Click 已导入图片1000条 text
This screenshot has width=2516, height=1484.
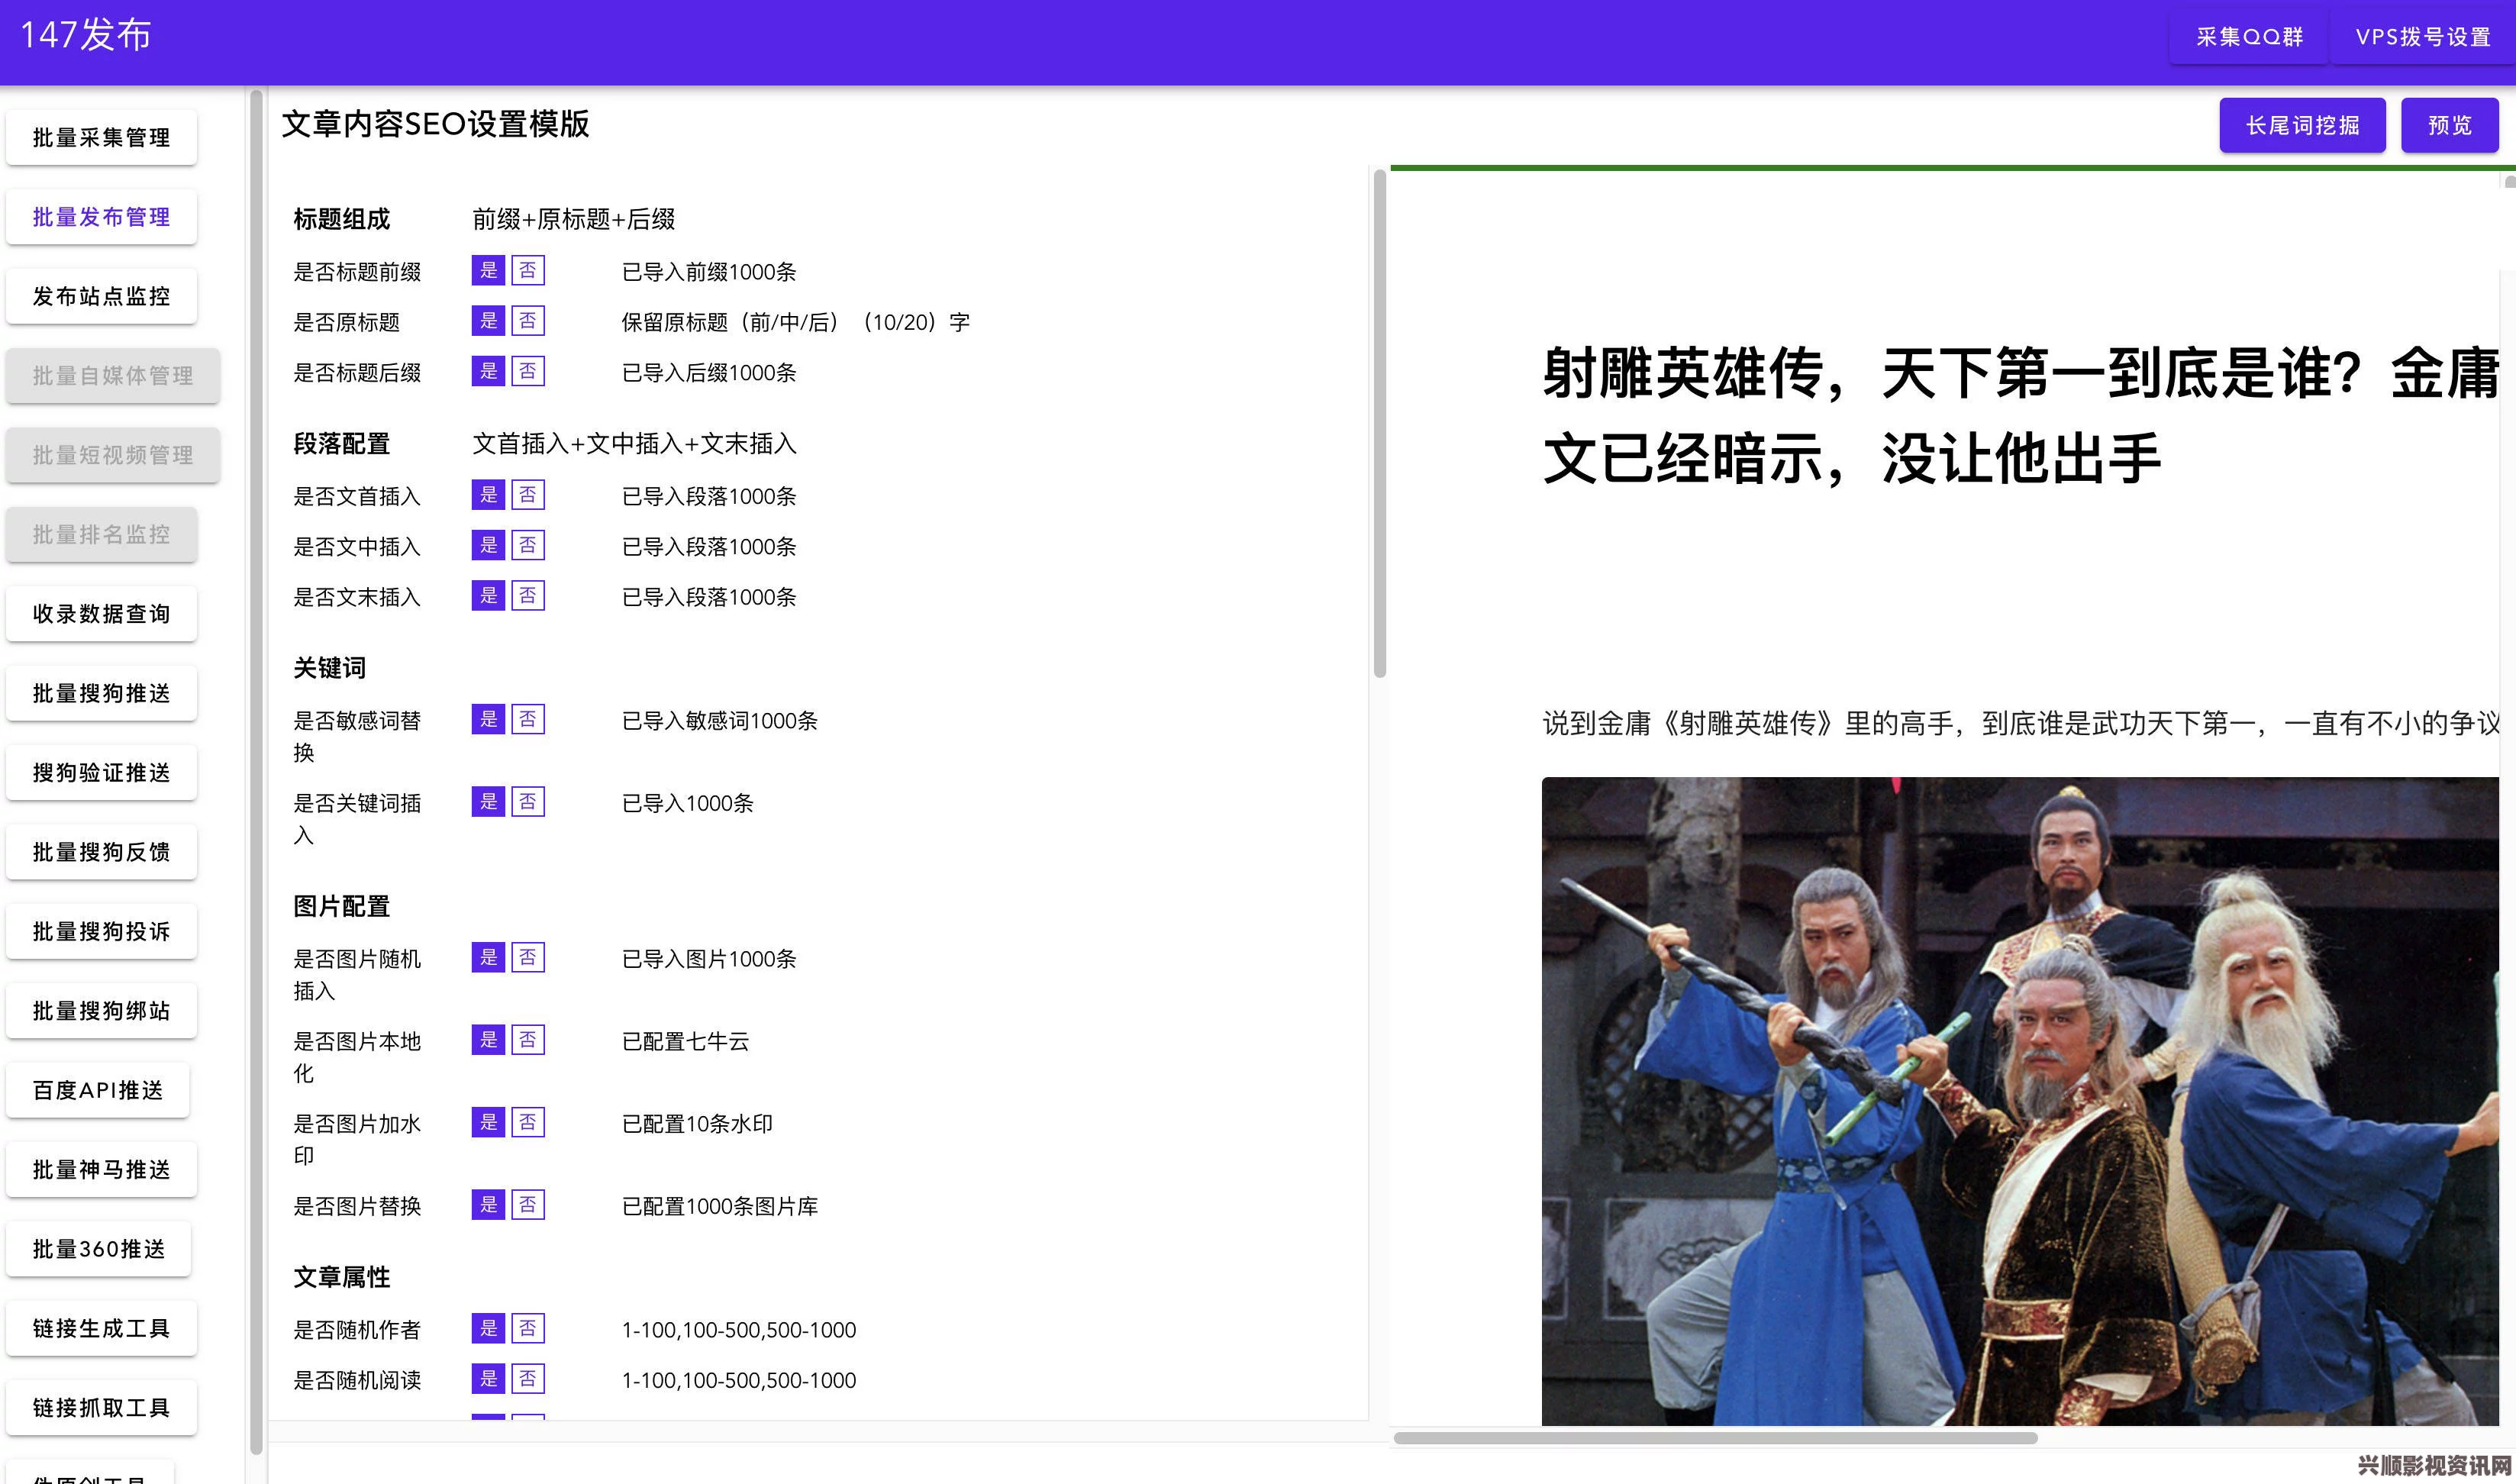[x=709, y=959]
